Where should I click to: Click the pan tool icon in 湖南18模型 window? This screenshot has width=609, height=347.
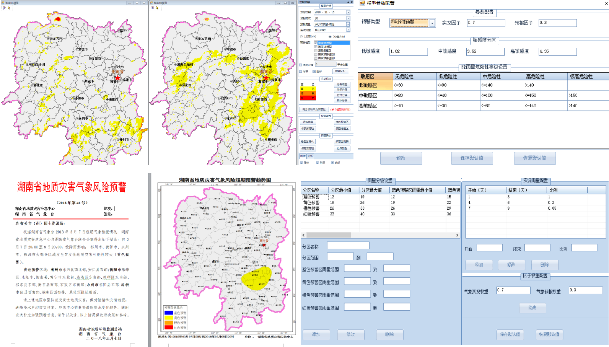152,8
